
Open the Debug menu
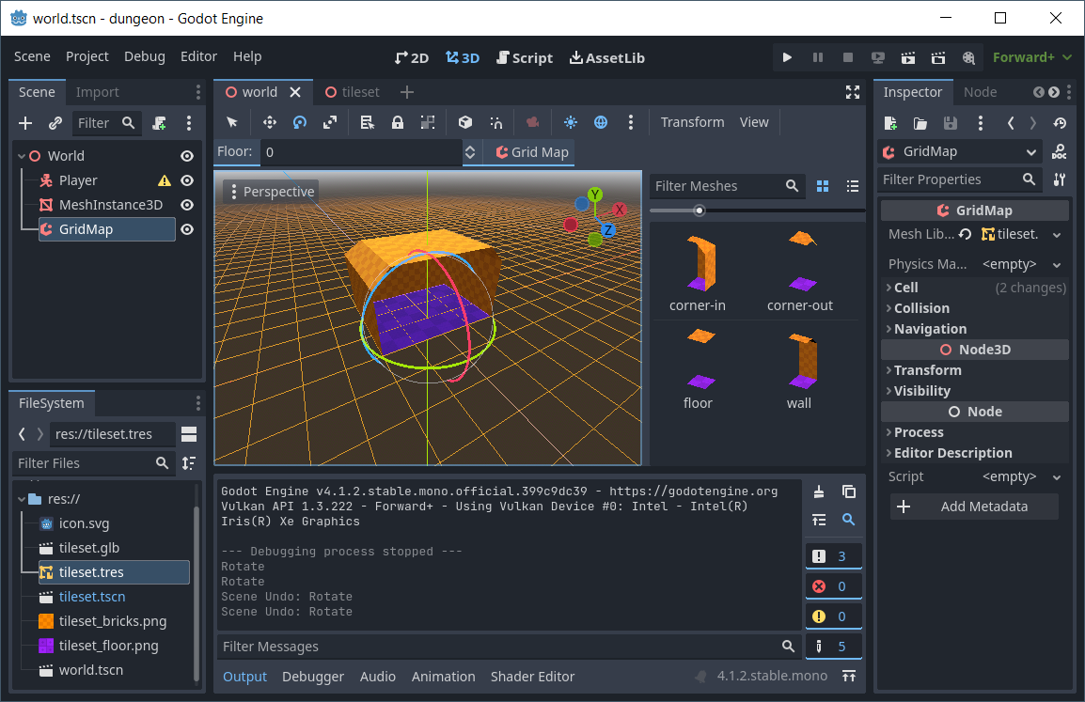144,56
